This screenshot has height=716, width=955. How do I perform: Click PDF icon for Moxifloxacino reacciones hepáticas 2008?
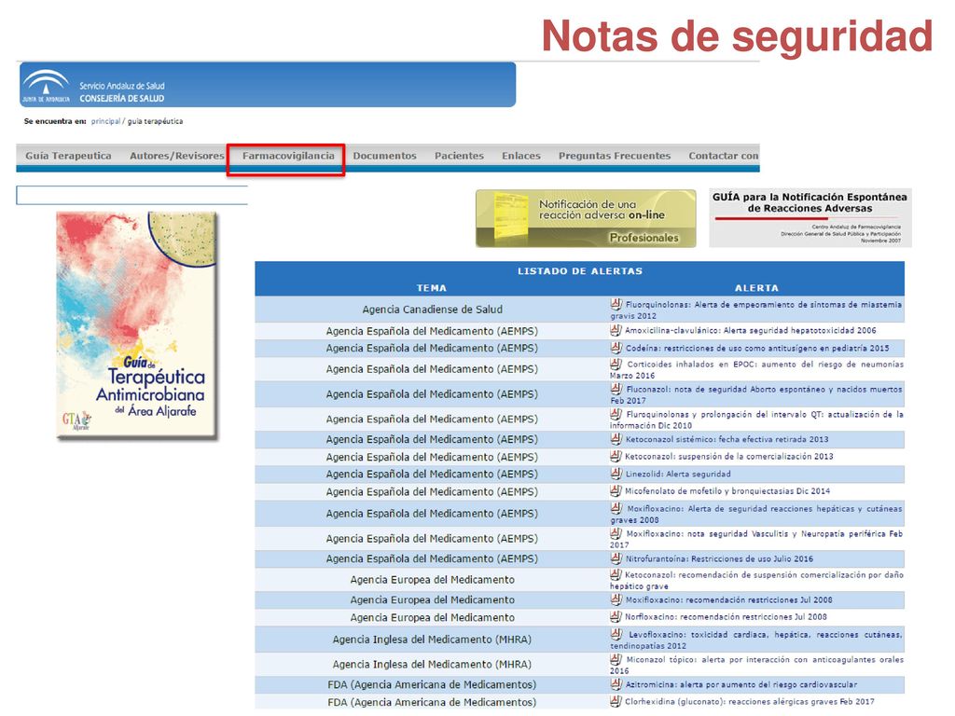point(616,508)
